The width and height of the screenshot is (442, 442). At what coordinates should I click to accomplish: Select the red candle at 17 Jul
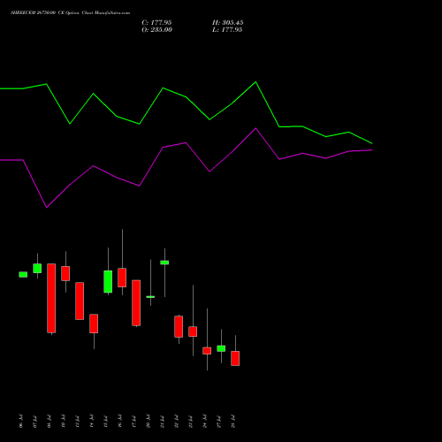(136, 302)
